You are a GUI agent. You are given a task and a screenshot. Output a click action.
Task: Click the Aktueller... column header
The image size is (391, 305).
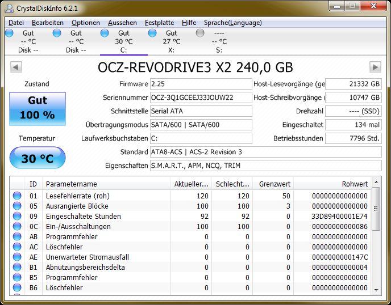(191, 184)
